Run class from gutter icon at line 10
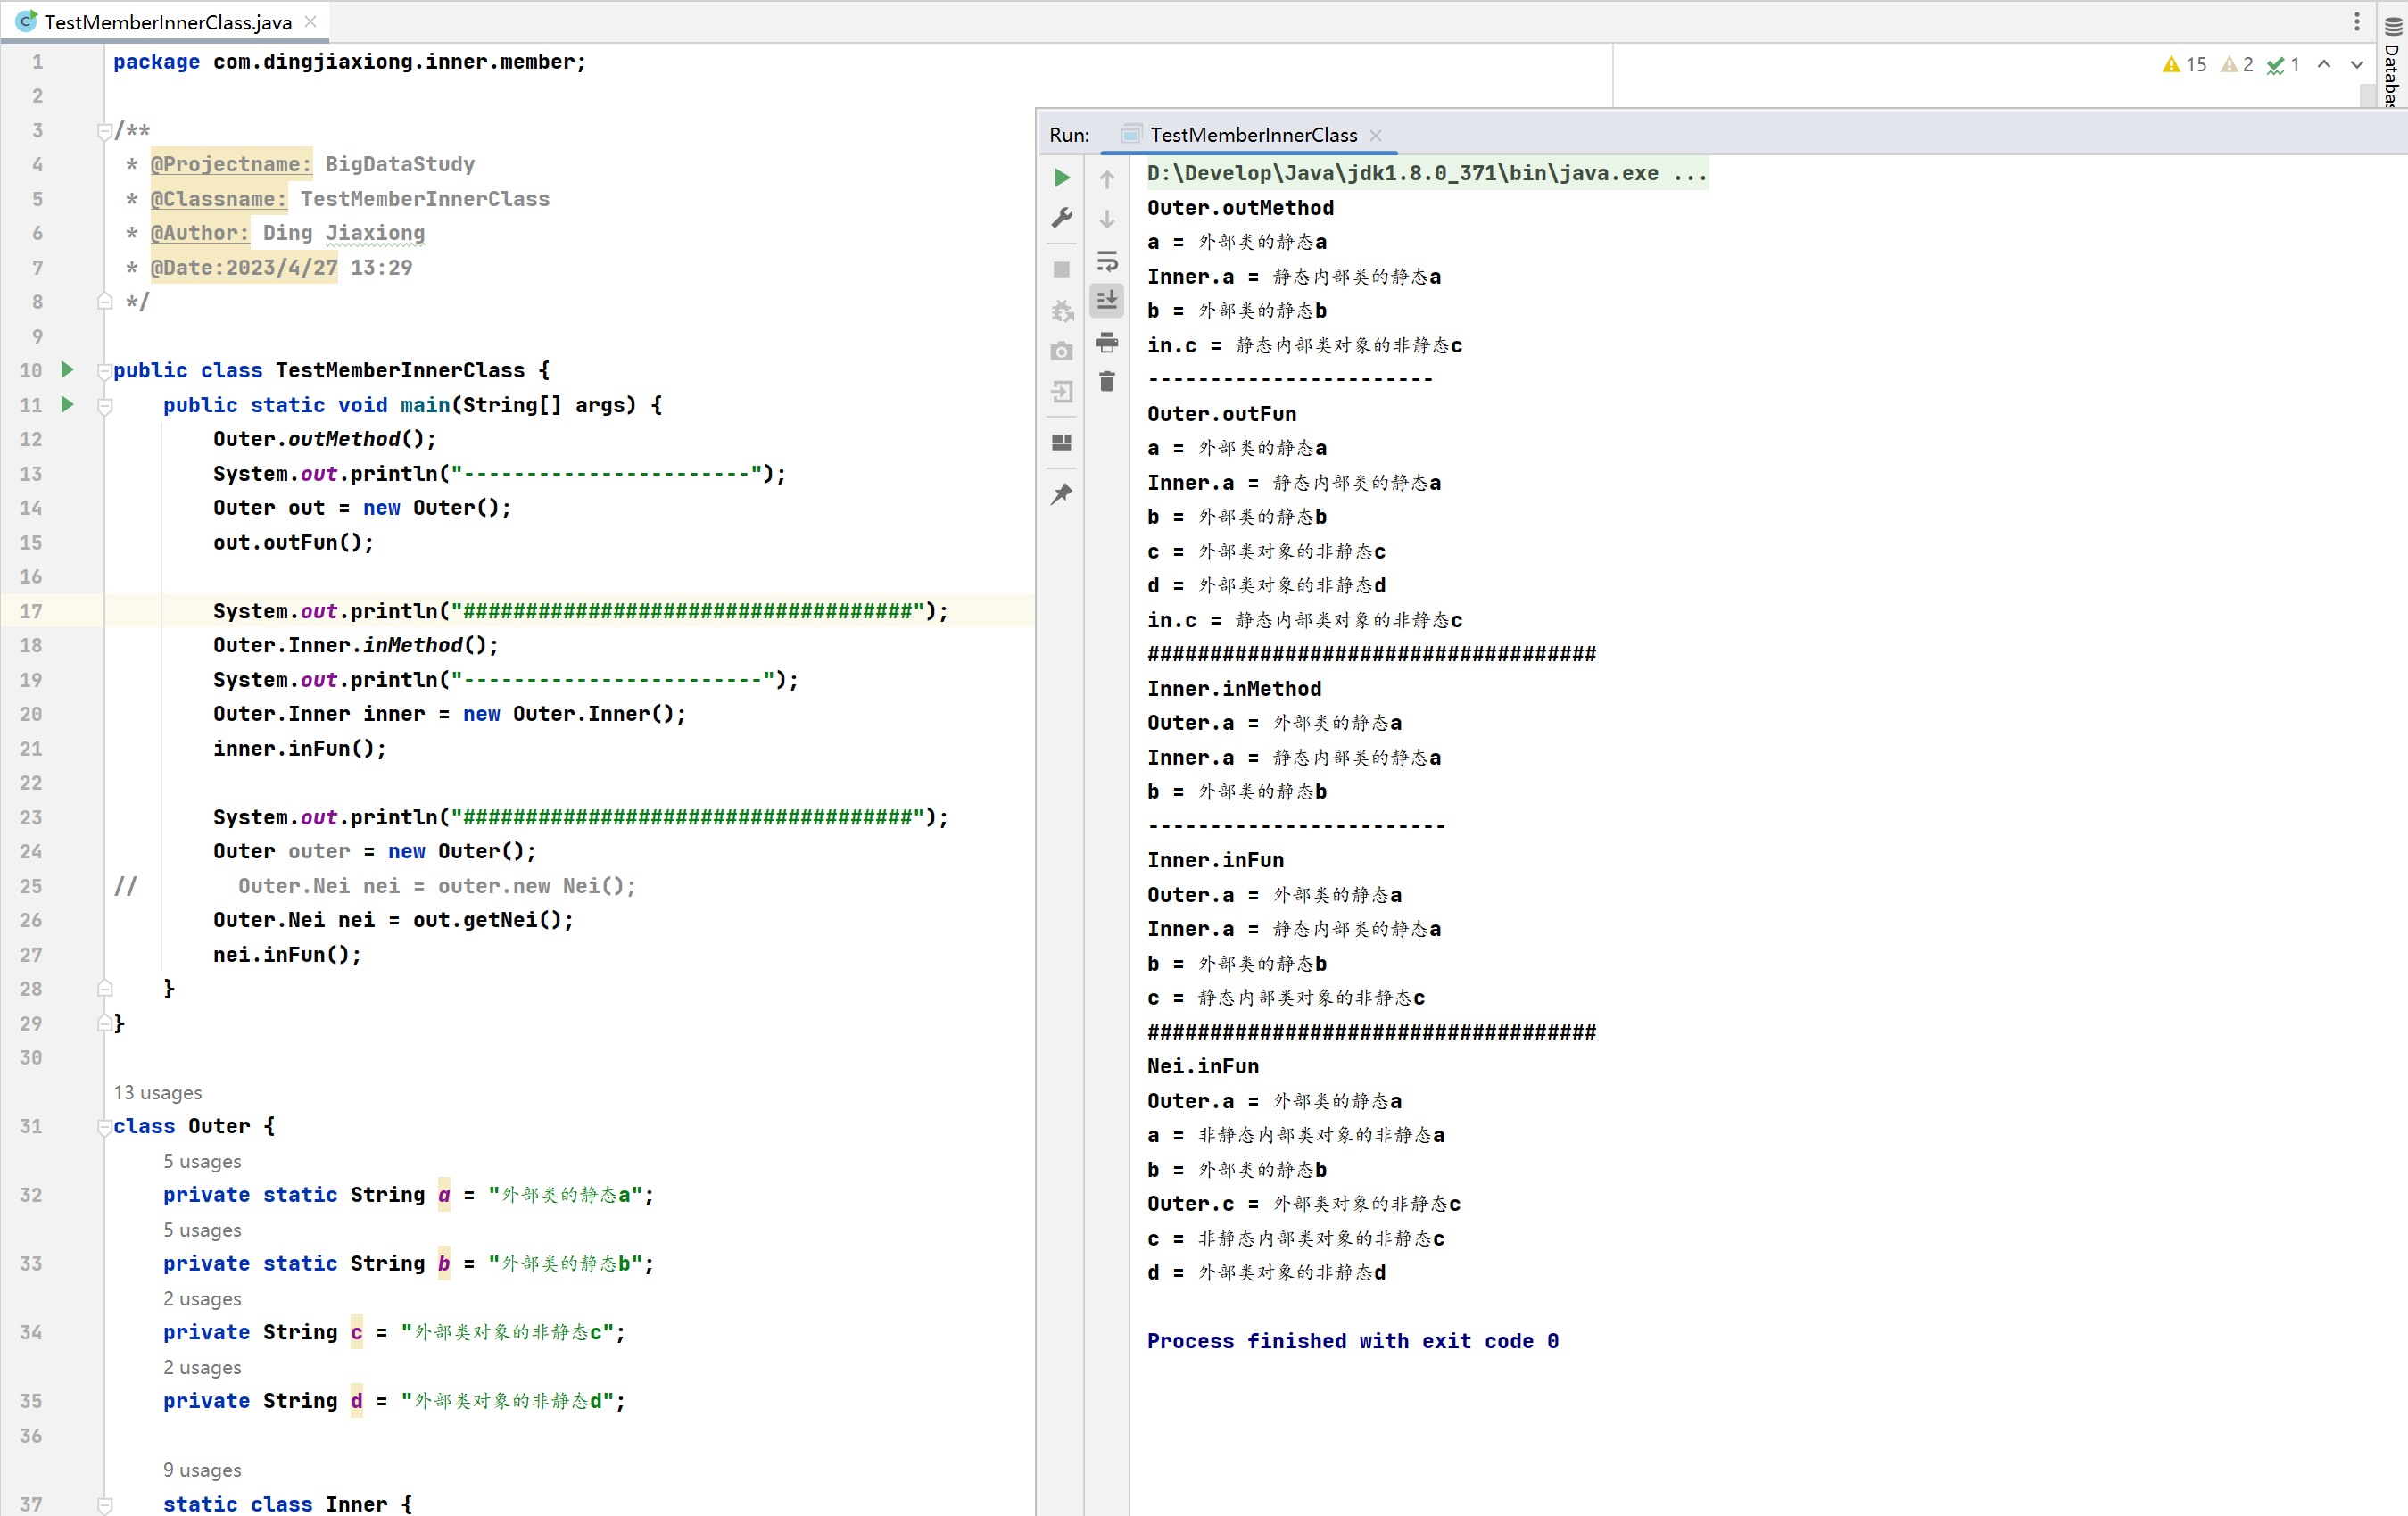This screenshot has width=2408, height=1516. [67, 370]
